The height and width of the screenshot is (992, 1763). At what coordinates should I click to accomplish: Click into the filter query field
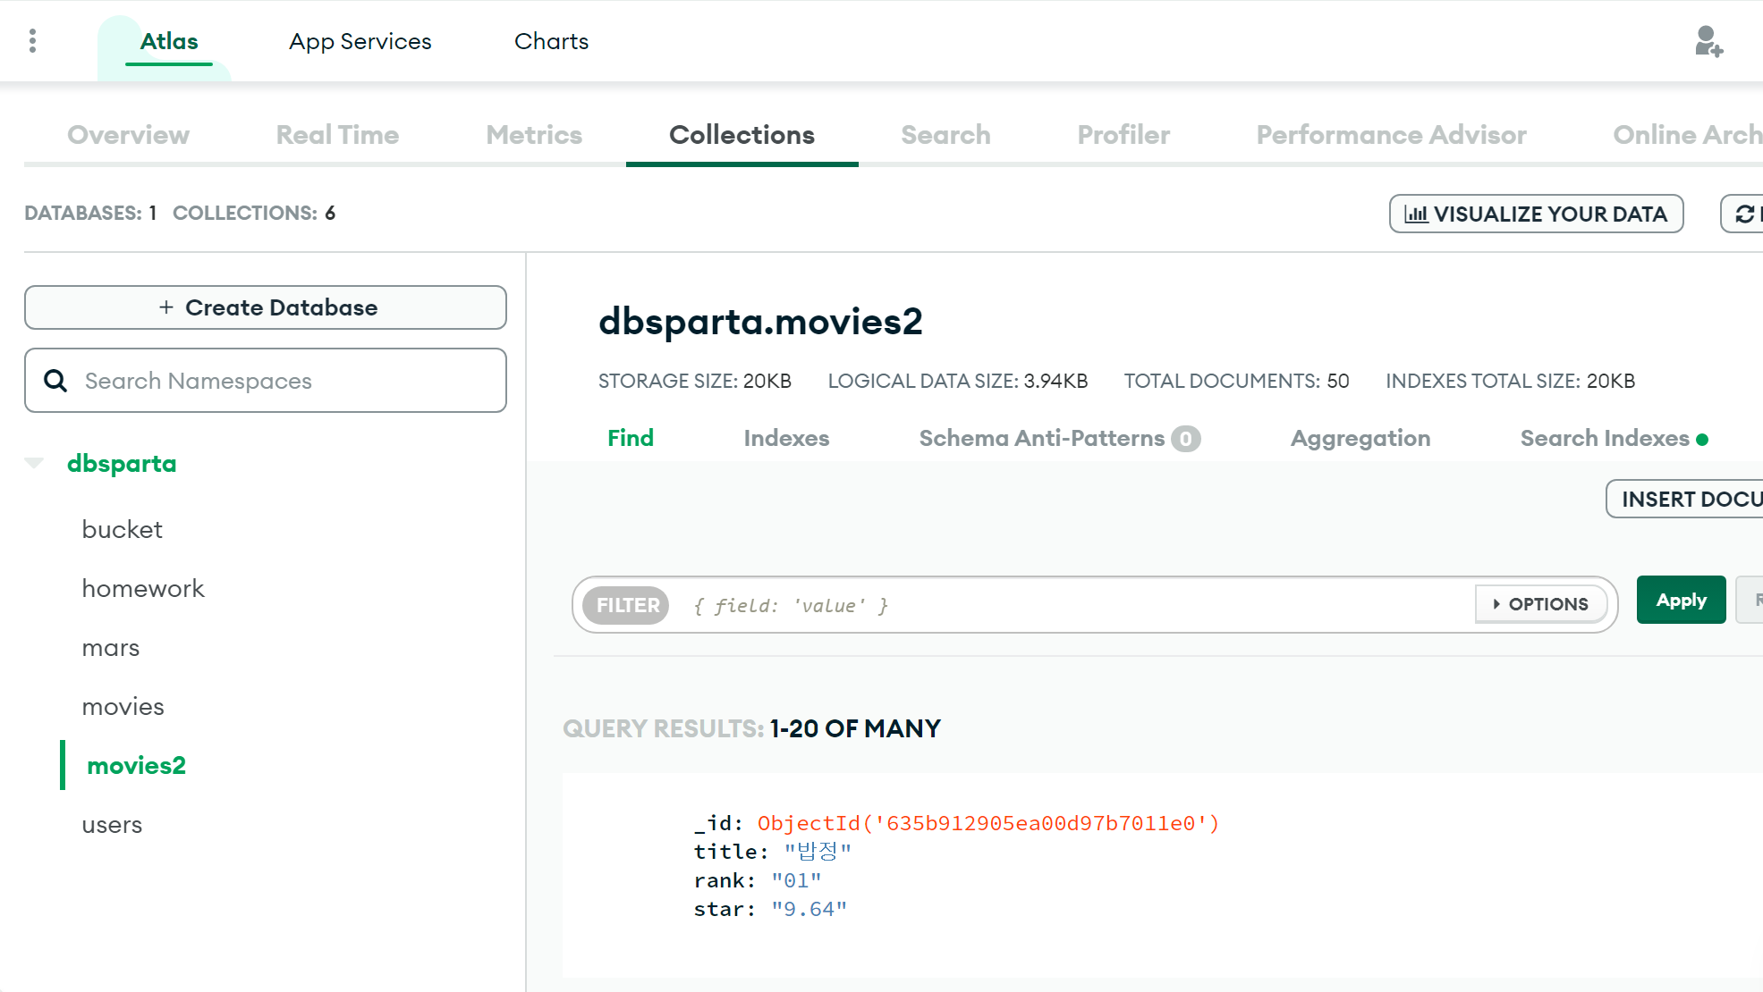click(x=1073, y=605)
